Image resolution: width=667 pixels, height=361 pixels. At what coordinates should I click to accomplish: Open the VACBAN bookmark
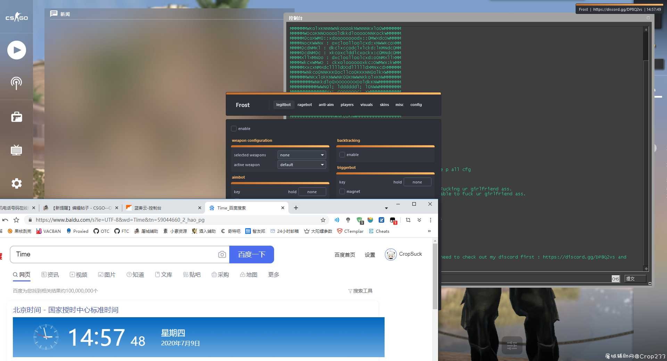[48, 231]
